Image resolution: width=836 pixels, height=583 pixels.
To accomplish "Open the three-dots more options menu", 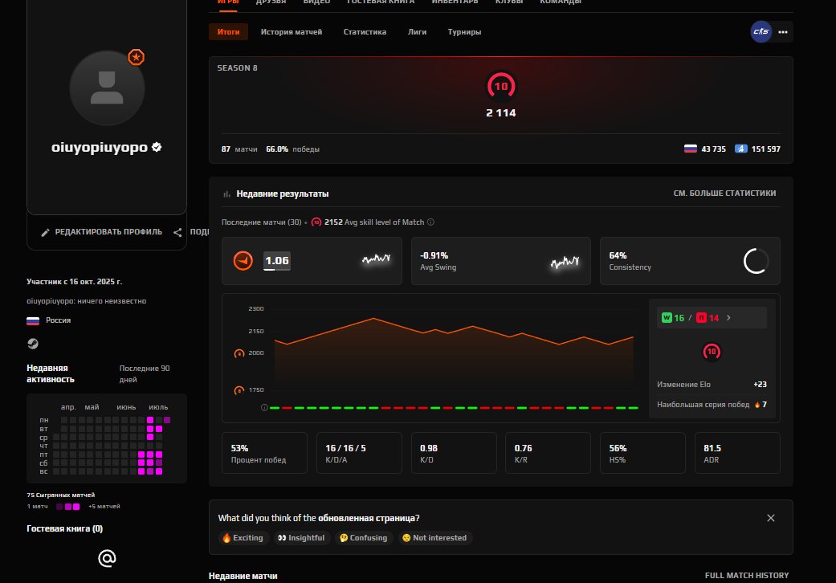I will [783, 32].
